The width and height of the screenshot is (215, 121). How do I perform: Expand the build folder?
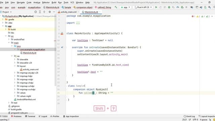pyautogui.click(x=6, y=29)
